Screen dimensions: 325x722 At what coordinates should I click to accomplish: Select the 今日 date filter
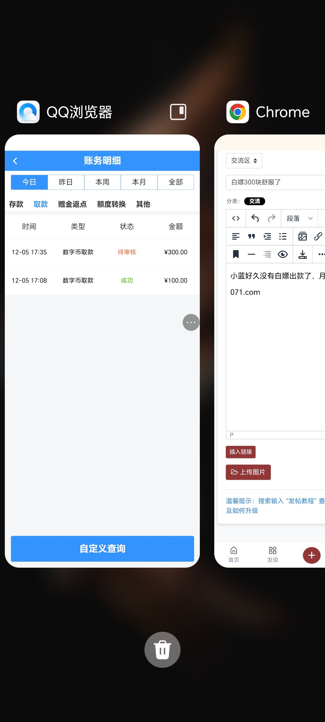(x=29, y=182)
